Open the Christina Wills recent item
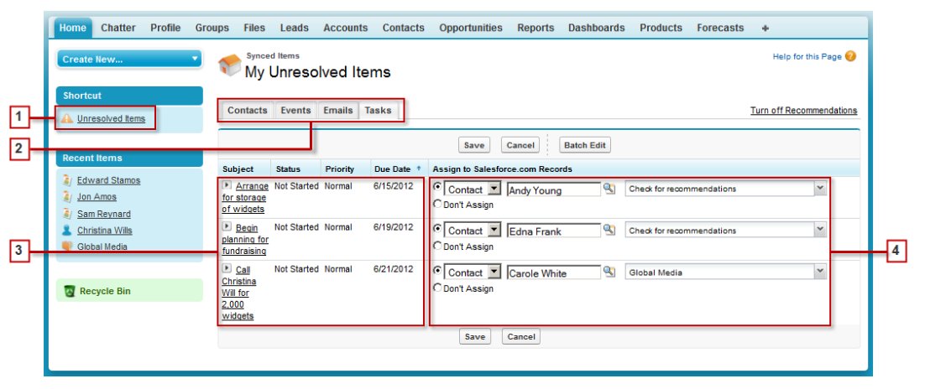Image resolution: width=925 pixels, height=389 pixels. coord(104,231)
